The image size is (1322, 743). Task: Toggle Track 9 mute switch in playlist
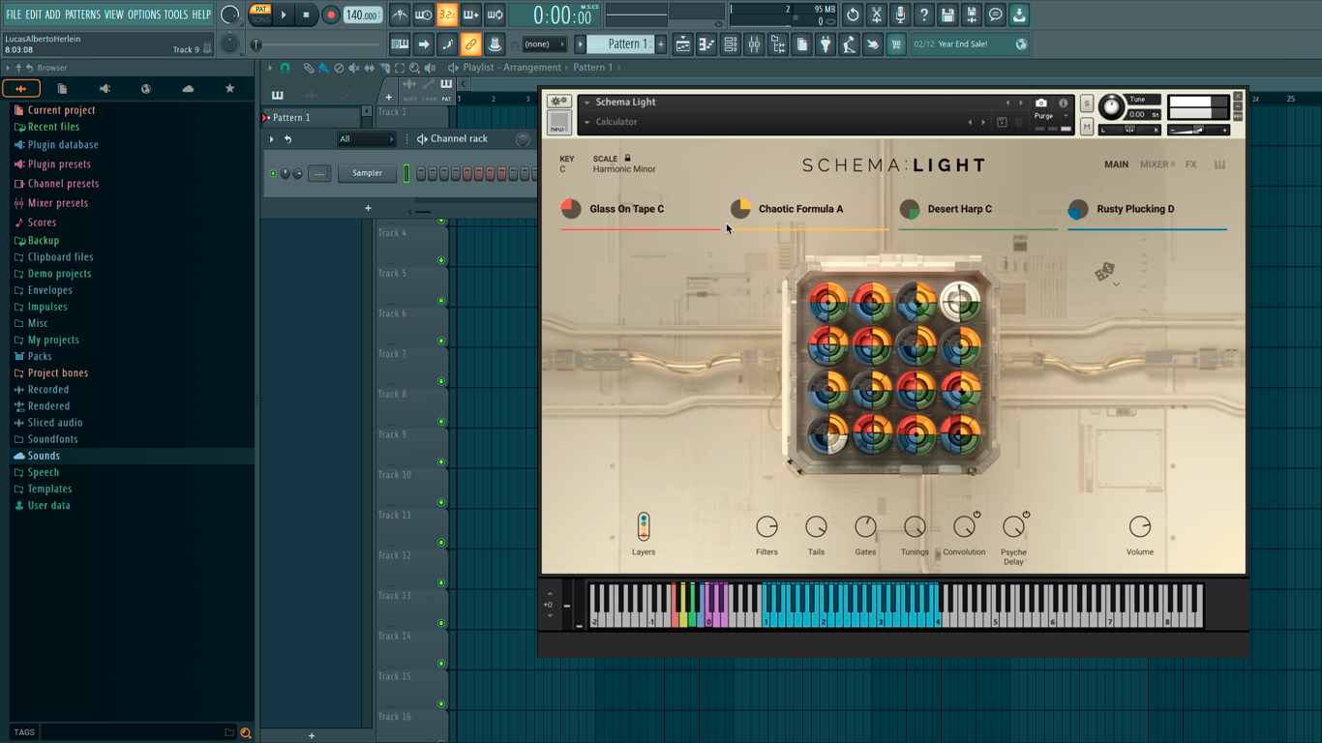pos(441,462)
